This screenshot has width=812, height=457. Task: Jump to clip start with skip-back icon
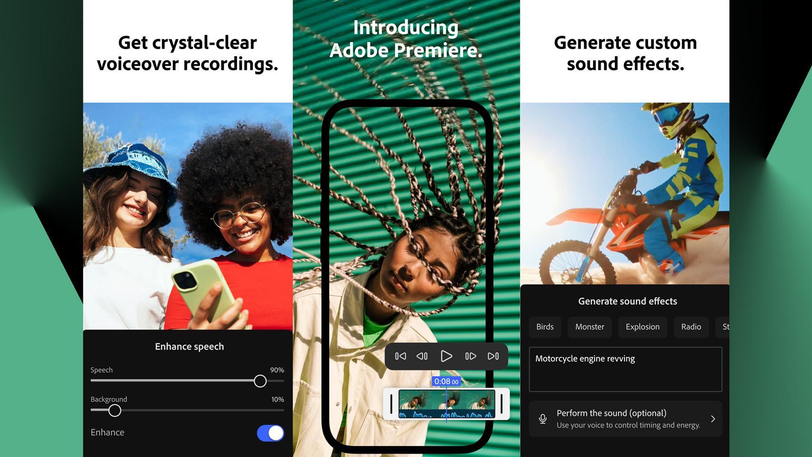400,356
